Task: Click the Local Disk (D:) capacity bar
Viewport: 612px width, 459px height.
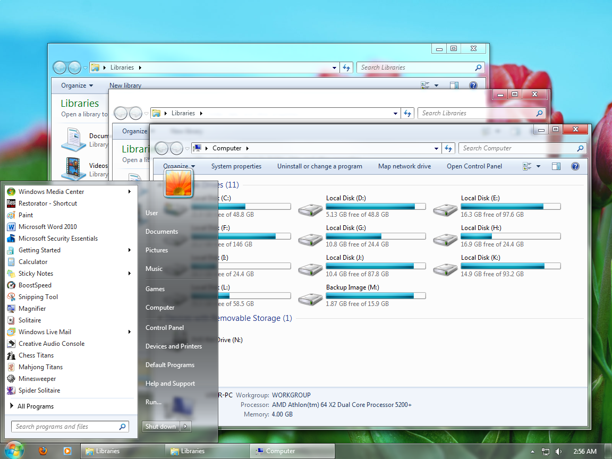Action: [x=376, y=206]
